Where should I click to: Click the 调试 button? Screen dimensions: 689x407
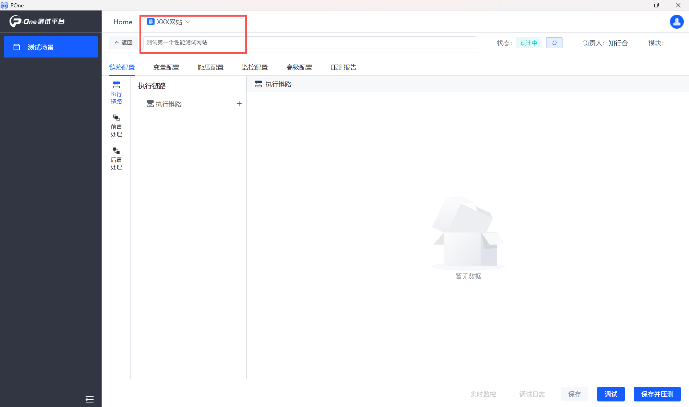point(610,394)
